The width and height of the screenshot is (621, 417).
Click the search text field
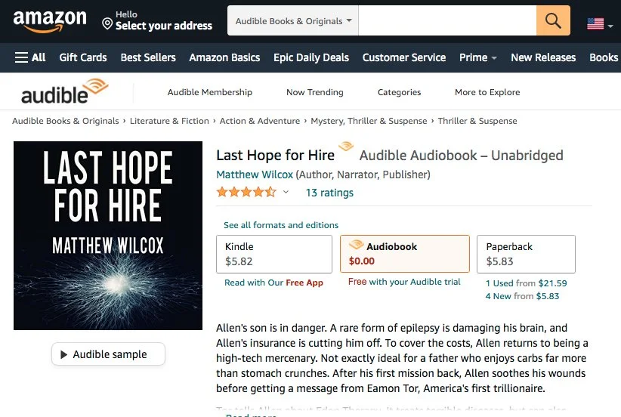[447, 20]
